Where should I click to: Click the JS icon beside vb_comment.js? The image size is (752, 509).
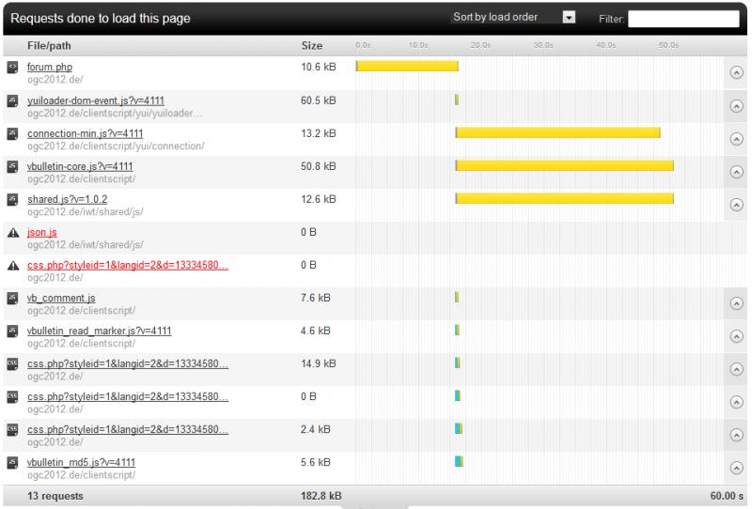12,298
